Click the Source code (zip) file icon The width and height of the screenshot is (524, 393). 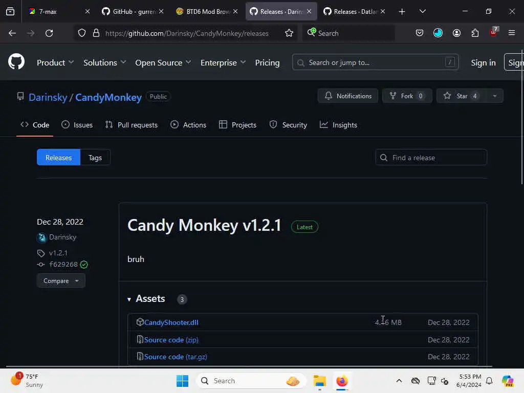[x=140, y=339]
